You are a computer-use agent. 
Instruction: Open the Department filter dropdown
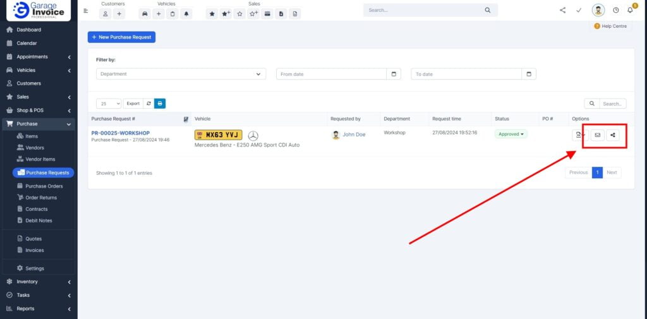[181, 74]
